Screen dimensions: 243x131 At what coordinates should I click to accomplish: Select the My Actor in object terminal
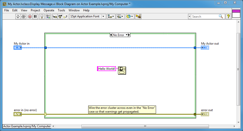point(18,48)
